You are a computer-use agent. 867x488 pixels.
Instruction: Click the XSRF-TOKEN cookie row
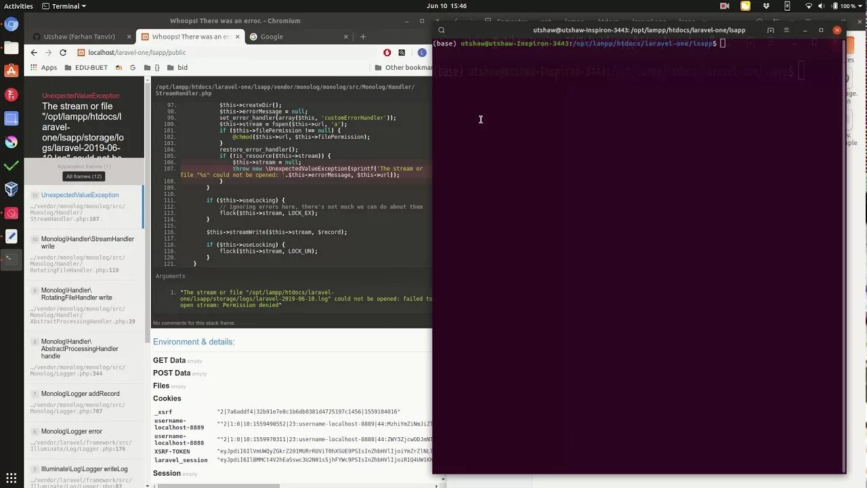pos(293,451)
